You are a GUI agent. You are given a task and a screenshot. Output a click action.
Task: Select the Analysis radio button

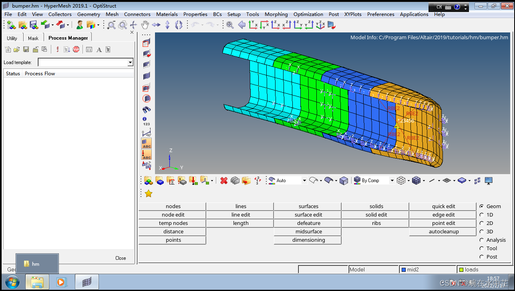[482, 240]
